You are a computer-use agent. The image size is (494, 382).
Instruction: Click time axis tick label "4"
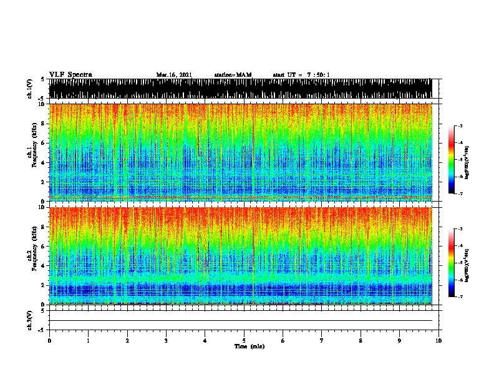(x=205, y=341)
